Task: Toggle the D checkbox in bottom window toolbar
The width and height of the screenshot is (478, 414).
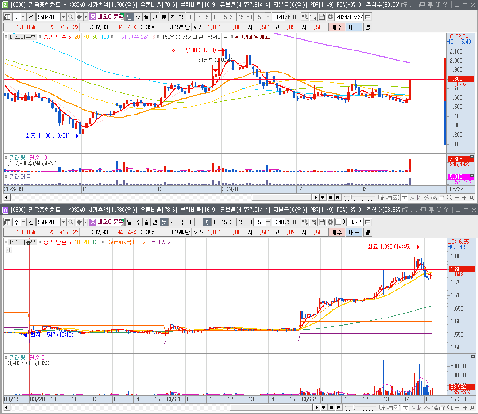Action: pyautogui.click(x=338, y=222)
